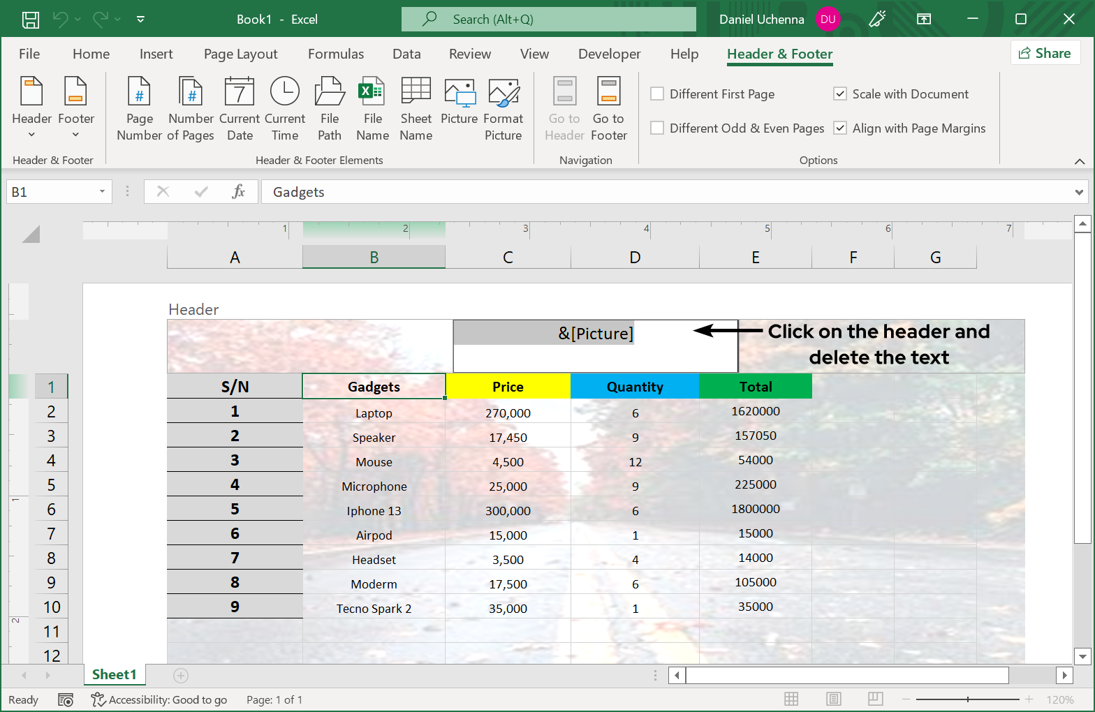
Task: Open the Name Box dropdown arrow
Action: click(102, 192)
